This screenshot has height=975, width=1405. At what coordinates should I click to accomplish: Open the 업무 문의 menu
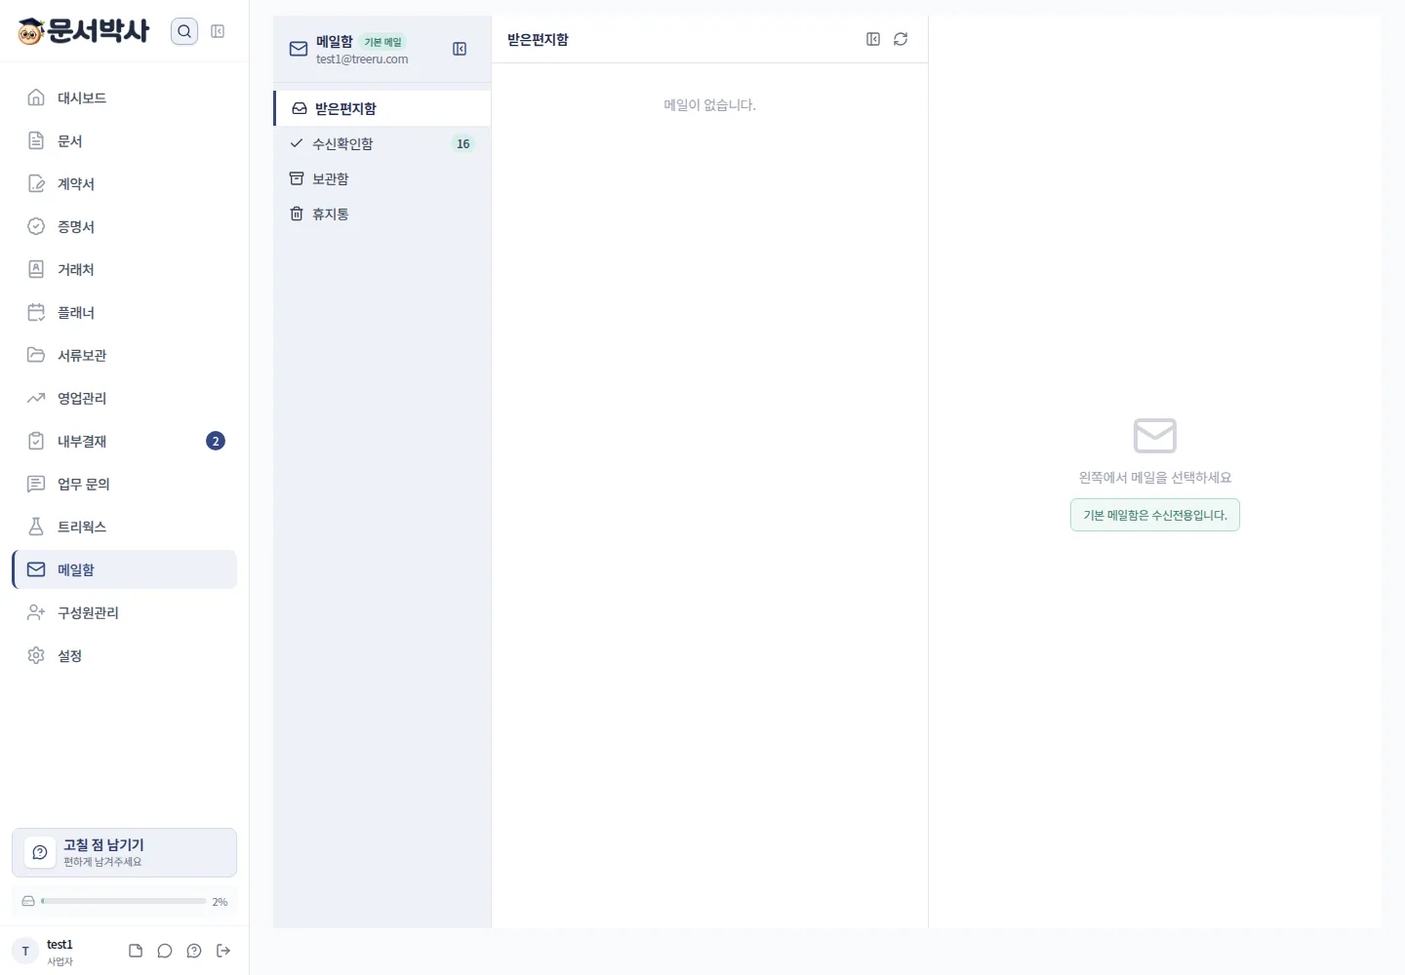124,484
